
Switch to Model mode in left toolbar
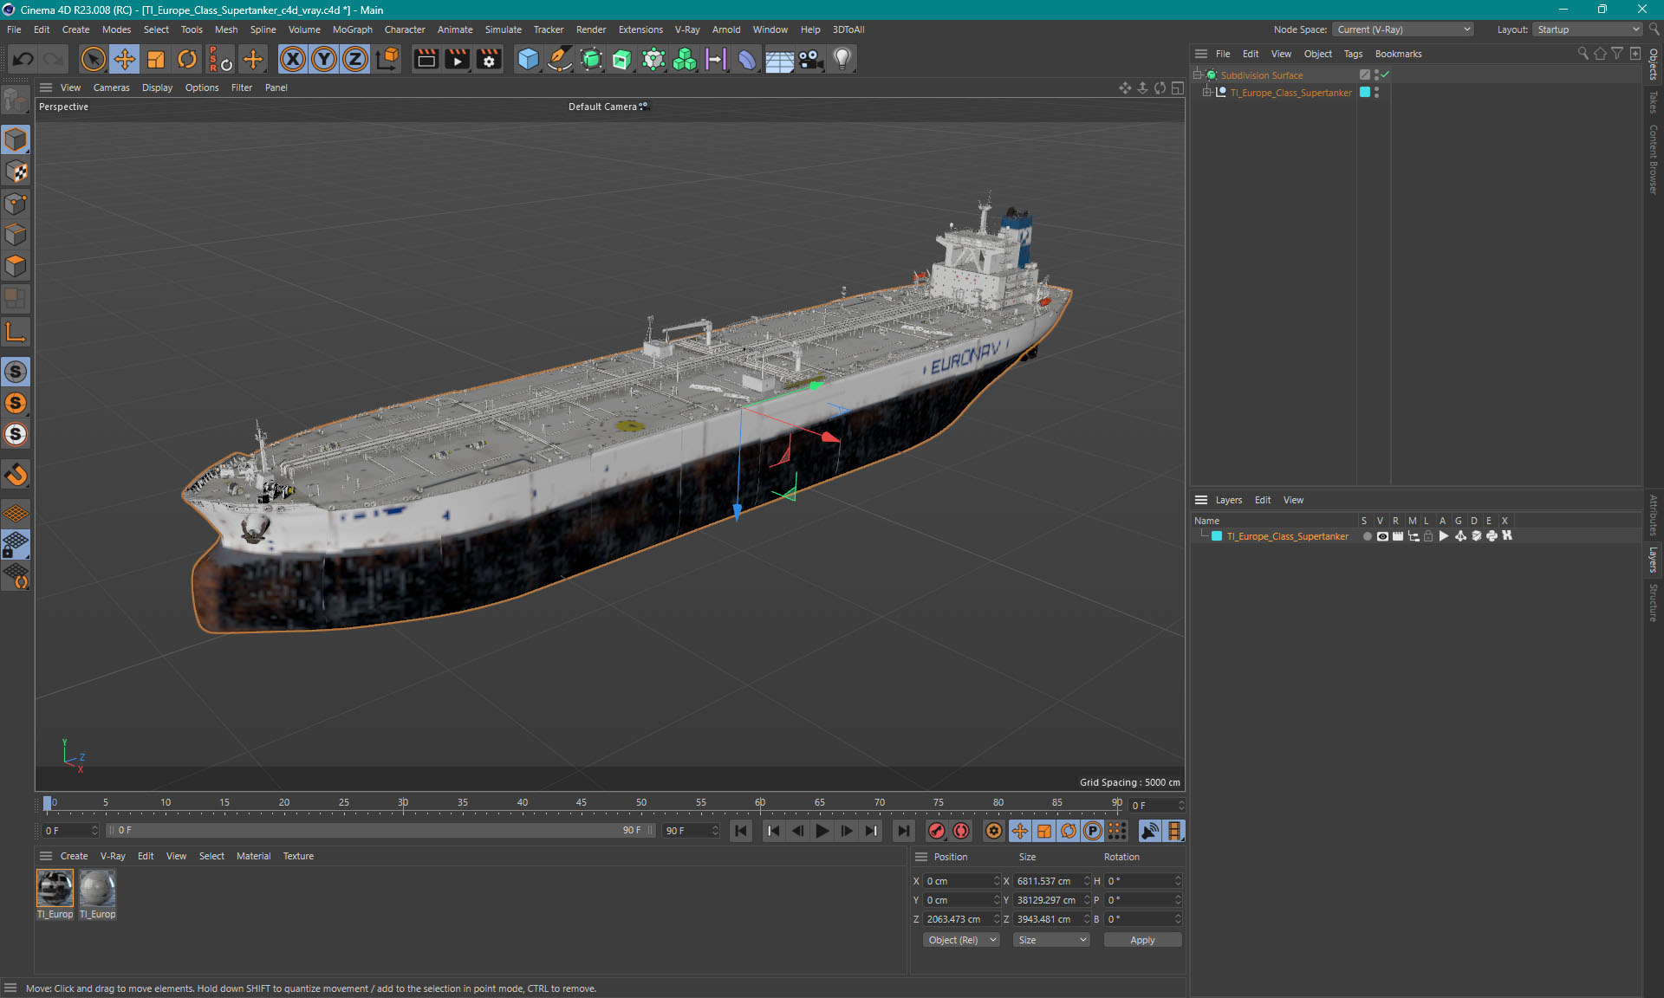(x=16, y=139)
